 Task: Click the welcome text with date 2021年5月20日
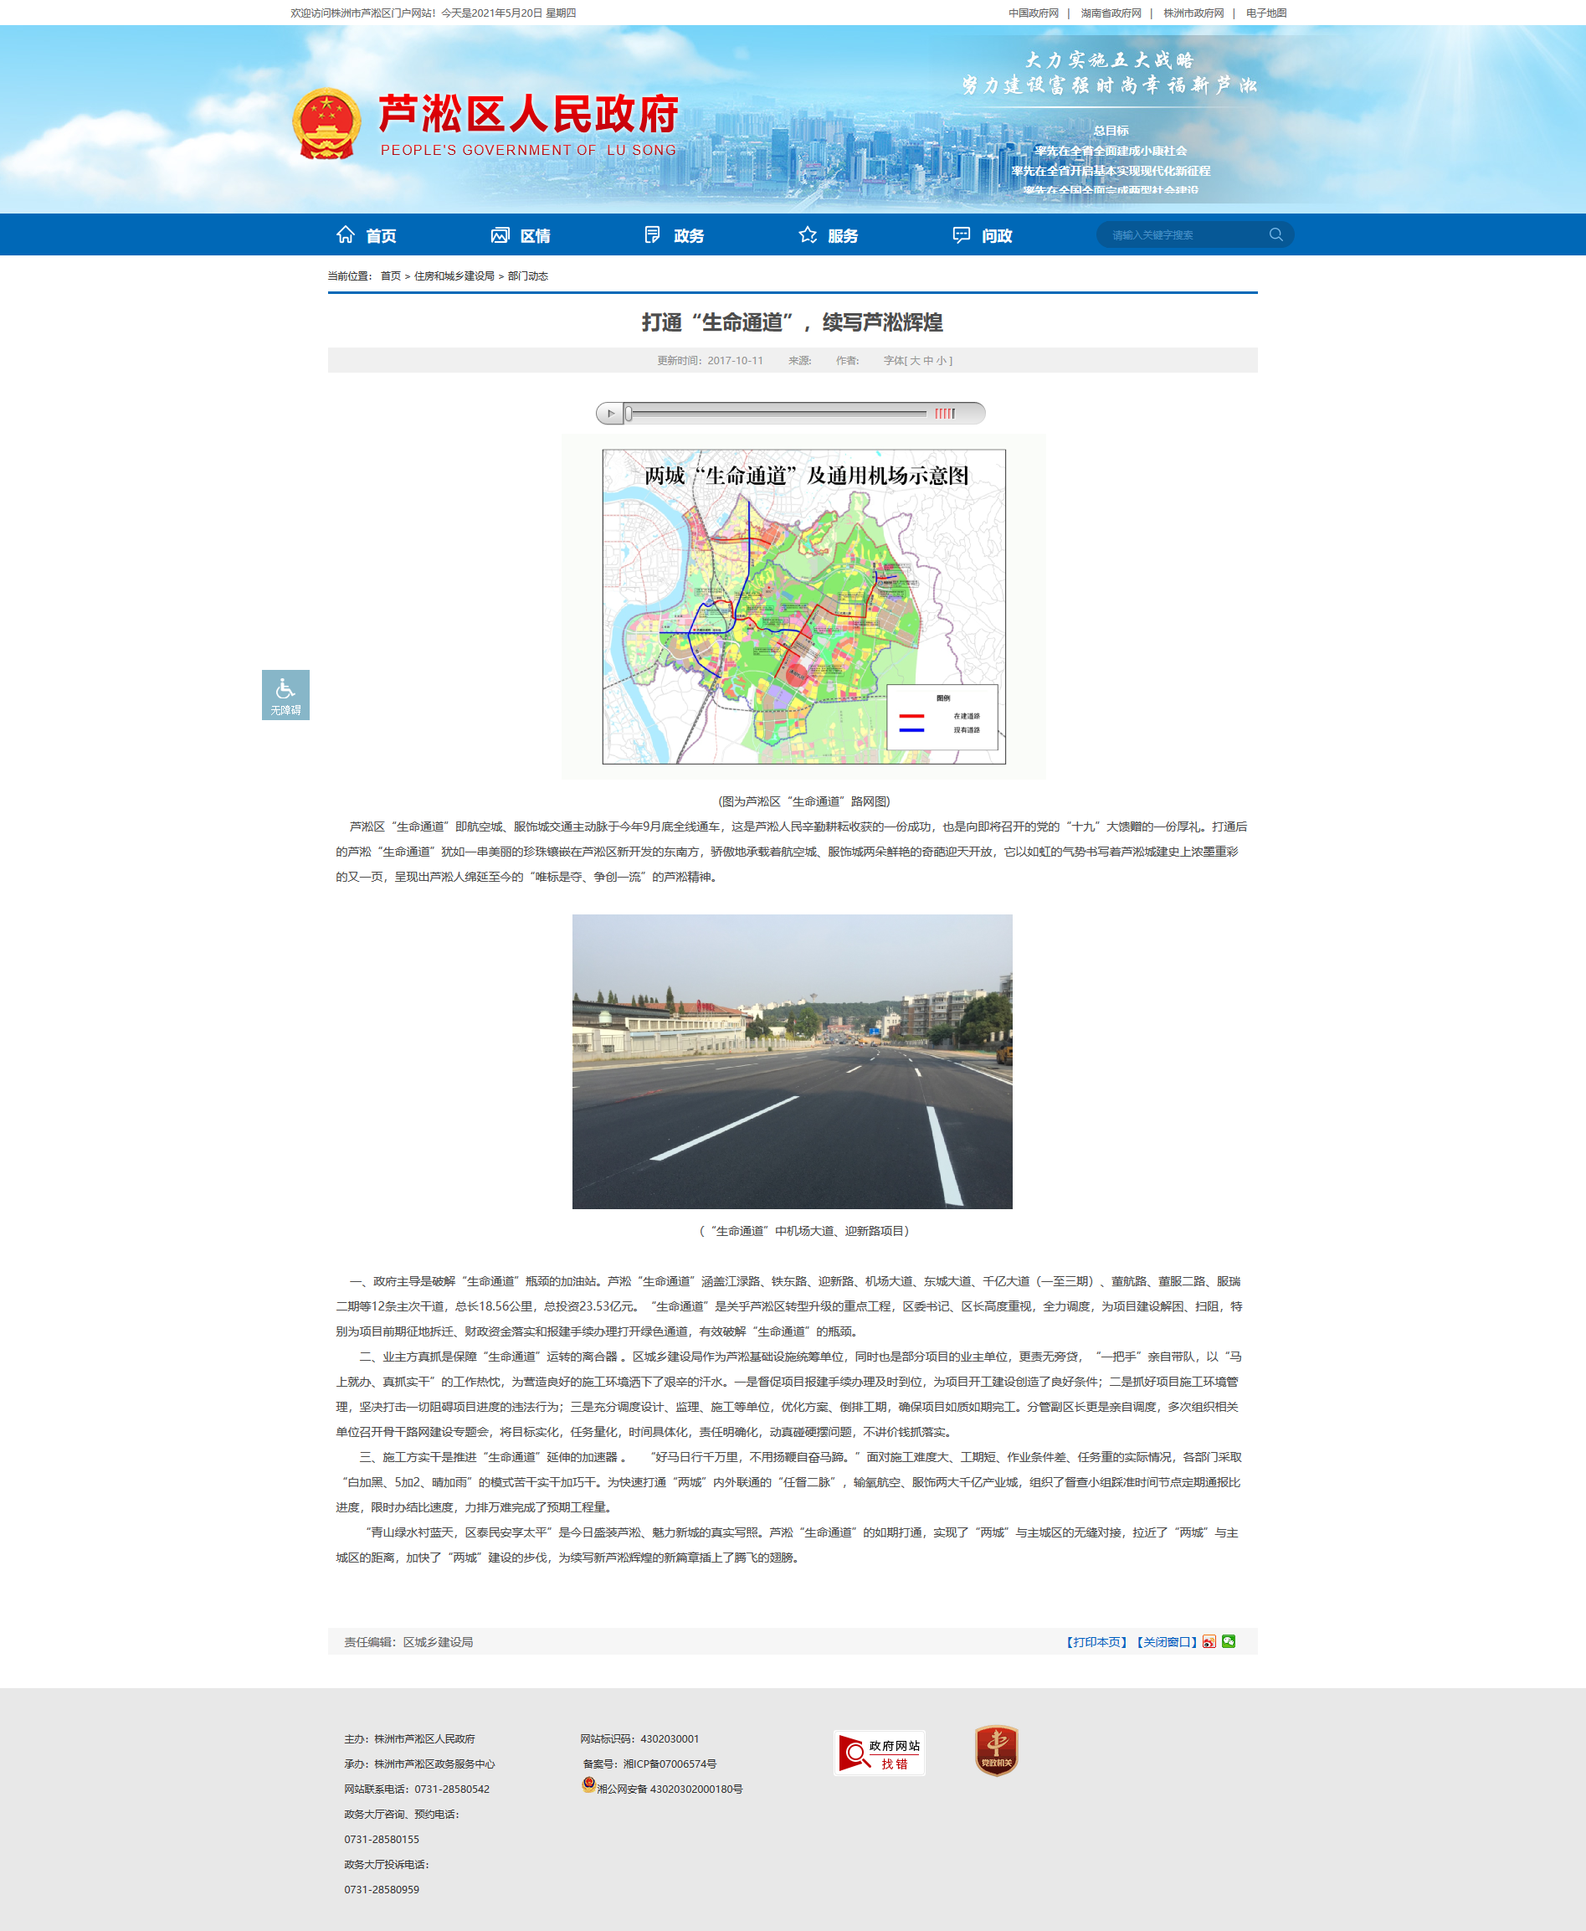point(433,13)
